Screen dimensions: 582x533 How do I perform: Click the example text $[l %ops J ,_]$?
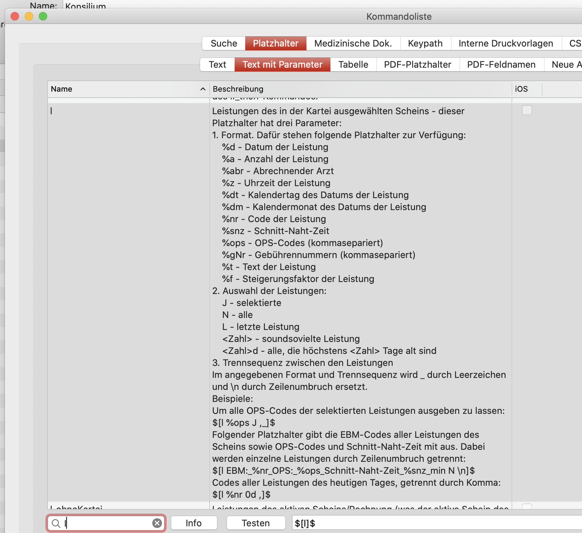(243, 423)
